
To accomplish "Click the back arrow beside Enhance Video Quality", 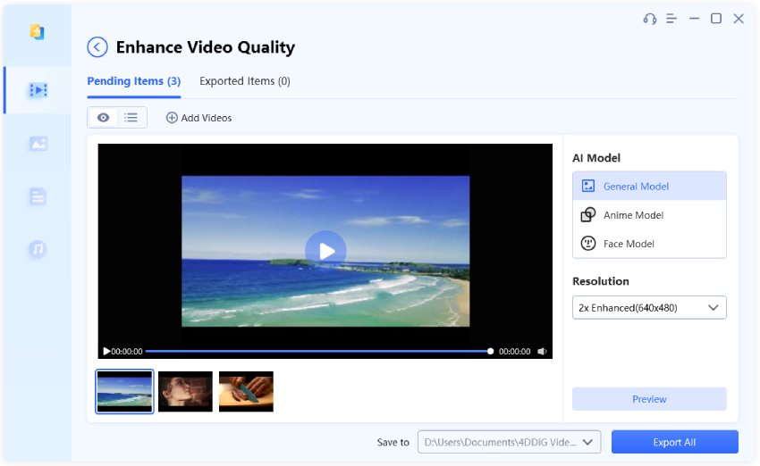I will [97, 47].
